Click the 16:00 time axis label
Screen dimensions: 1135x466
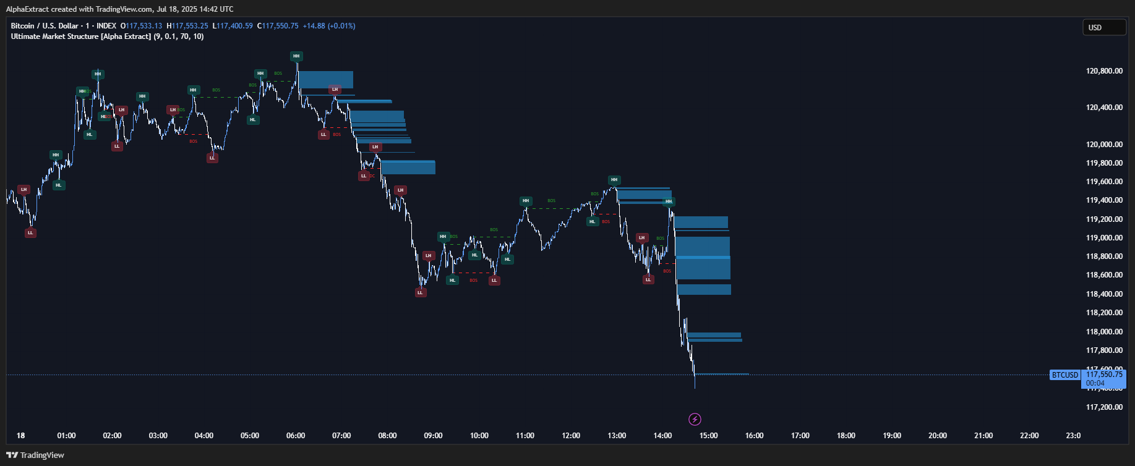click(755, 436)
